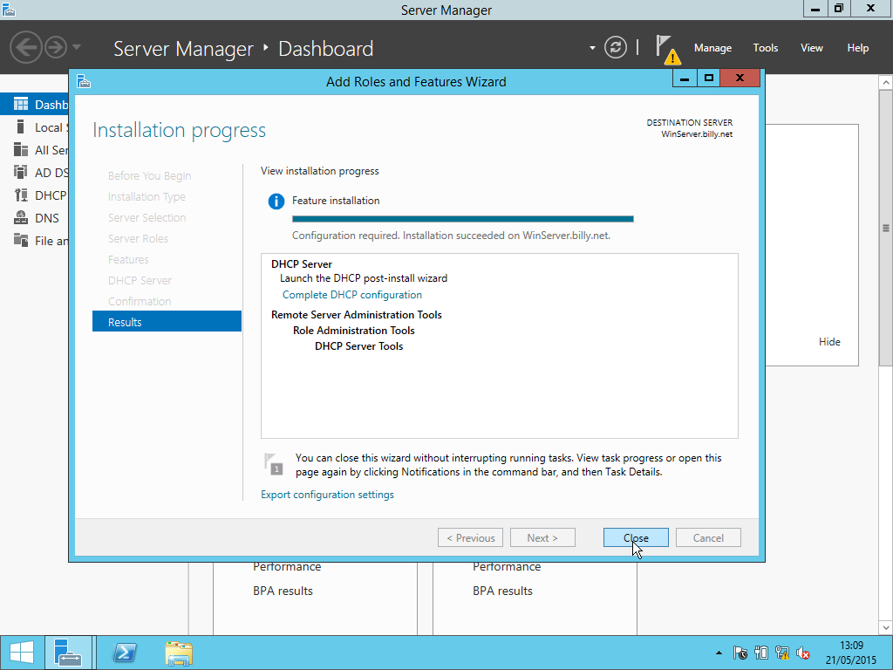Screen dimensions: 893x670
Task: Click the back navigation arrow in Server Manager
Action: point(25,47)
